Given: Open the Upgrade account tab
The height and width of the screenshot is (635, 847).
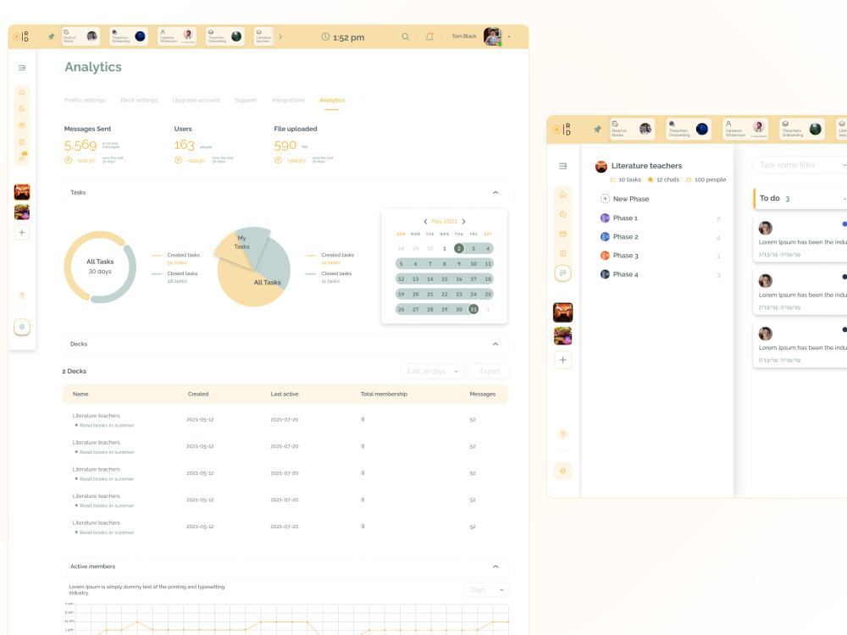Looking at the screenshot, I should point(197,101).
